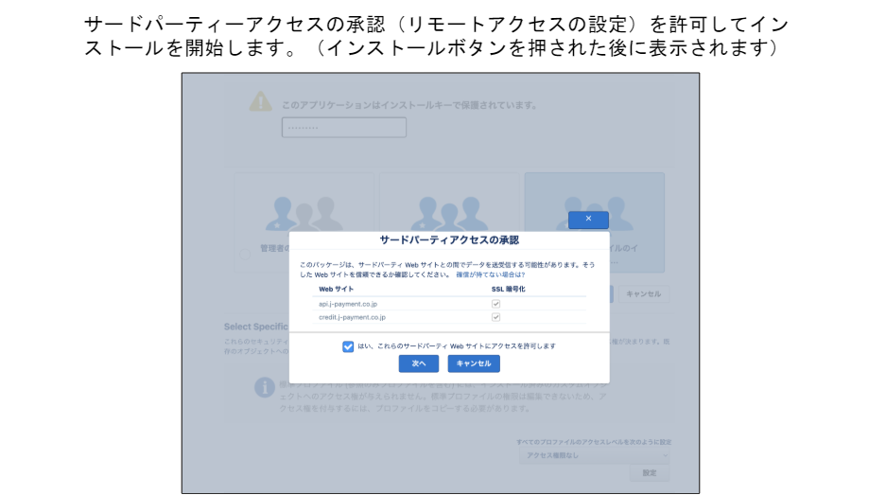This screenshot has width=886, height=495.
Task: Click the 次へ button in dialog
Action: point(419,363)
